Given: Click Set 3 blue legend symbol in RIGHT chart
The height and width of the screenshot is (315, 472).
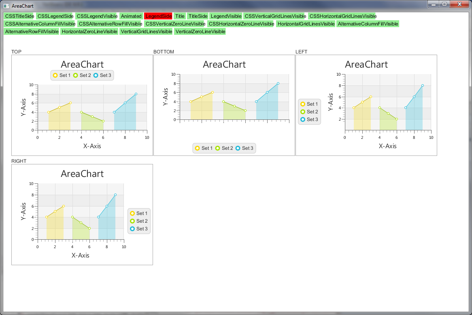Looking at the screenshot, I should pos(132,229).
